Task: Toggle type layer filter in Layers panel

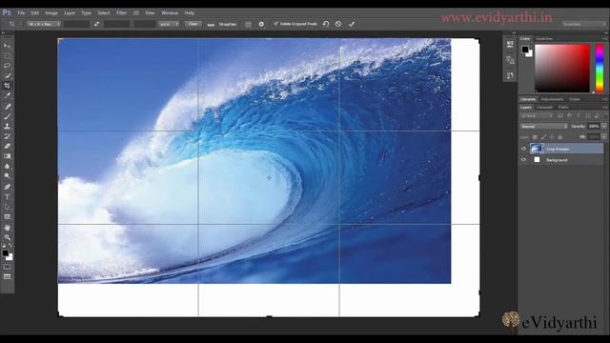Action: pos(579,116)
